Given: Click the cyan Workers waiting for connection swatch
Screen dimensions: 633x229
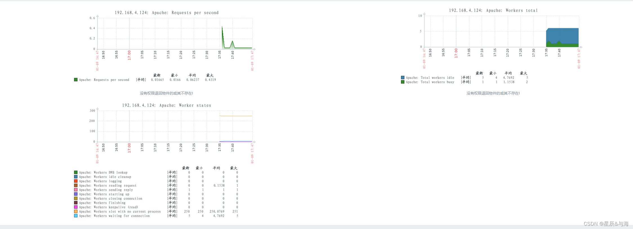Looking at the screenshot, I should click(x=76, y=216).
